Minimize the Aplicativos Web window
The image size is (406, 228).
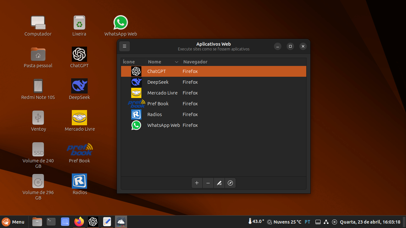(278, 46)
